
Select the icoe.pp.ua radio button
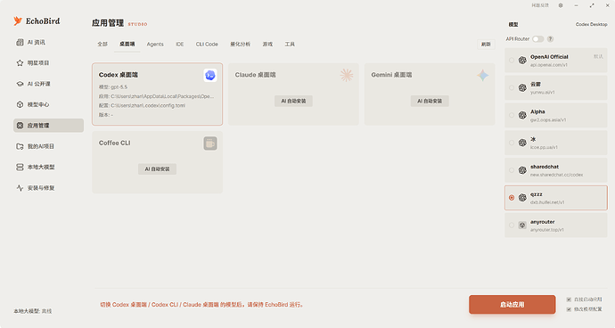(x=512, y=143)
